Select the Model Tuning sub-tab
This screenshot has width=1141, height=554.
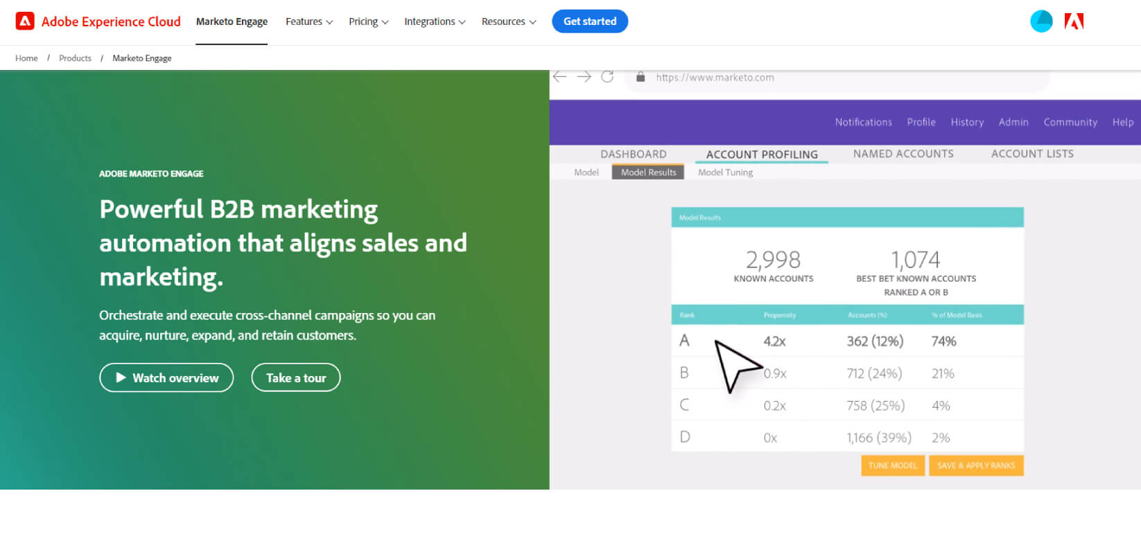pyautogui.click(x=725, y=172)
